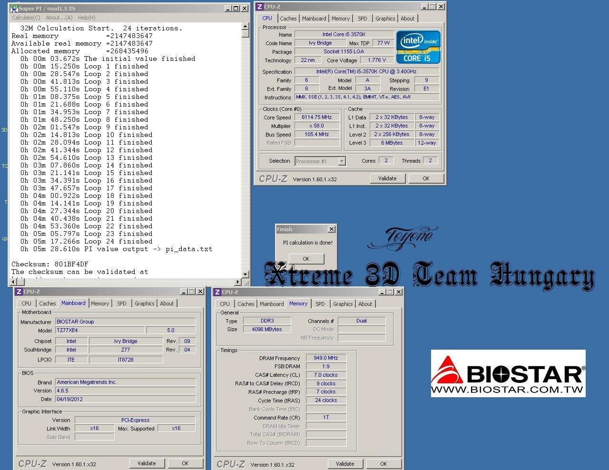
Task: Click the Intel Core i5 logo badge
Action: tap(418, 47)
